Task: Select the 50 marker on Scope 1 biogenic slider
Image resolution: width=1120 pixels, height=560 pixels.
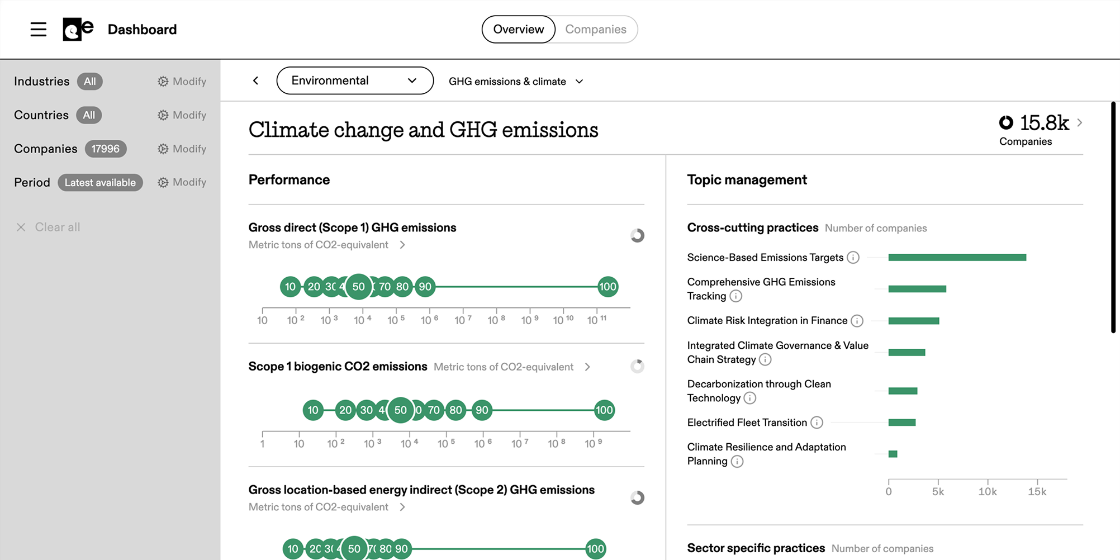Action: click(x=400, y=410)
